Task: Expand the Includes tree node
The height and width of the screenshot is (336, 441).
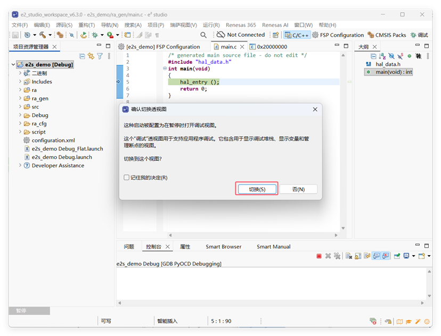Action: pos(20,81)
